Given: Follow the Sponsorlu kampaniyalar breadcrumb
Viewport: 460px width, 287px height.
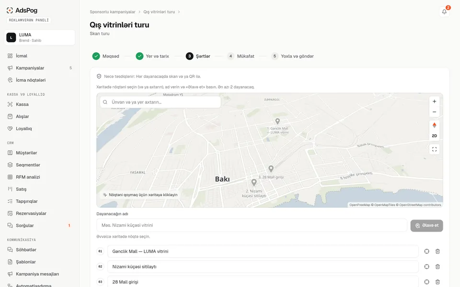Looking at the screenshot, I should click(112, 12).
